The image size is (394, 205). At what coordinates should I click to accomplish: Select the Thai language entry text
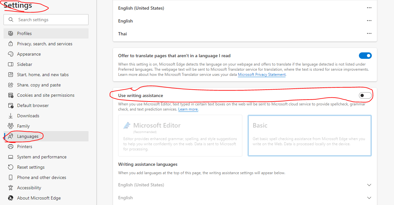click(x=122, y=34)
